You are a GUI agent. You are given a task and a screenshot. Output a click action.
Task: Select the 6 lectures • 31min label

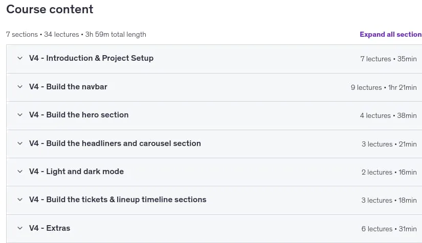[389, 229]
